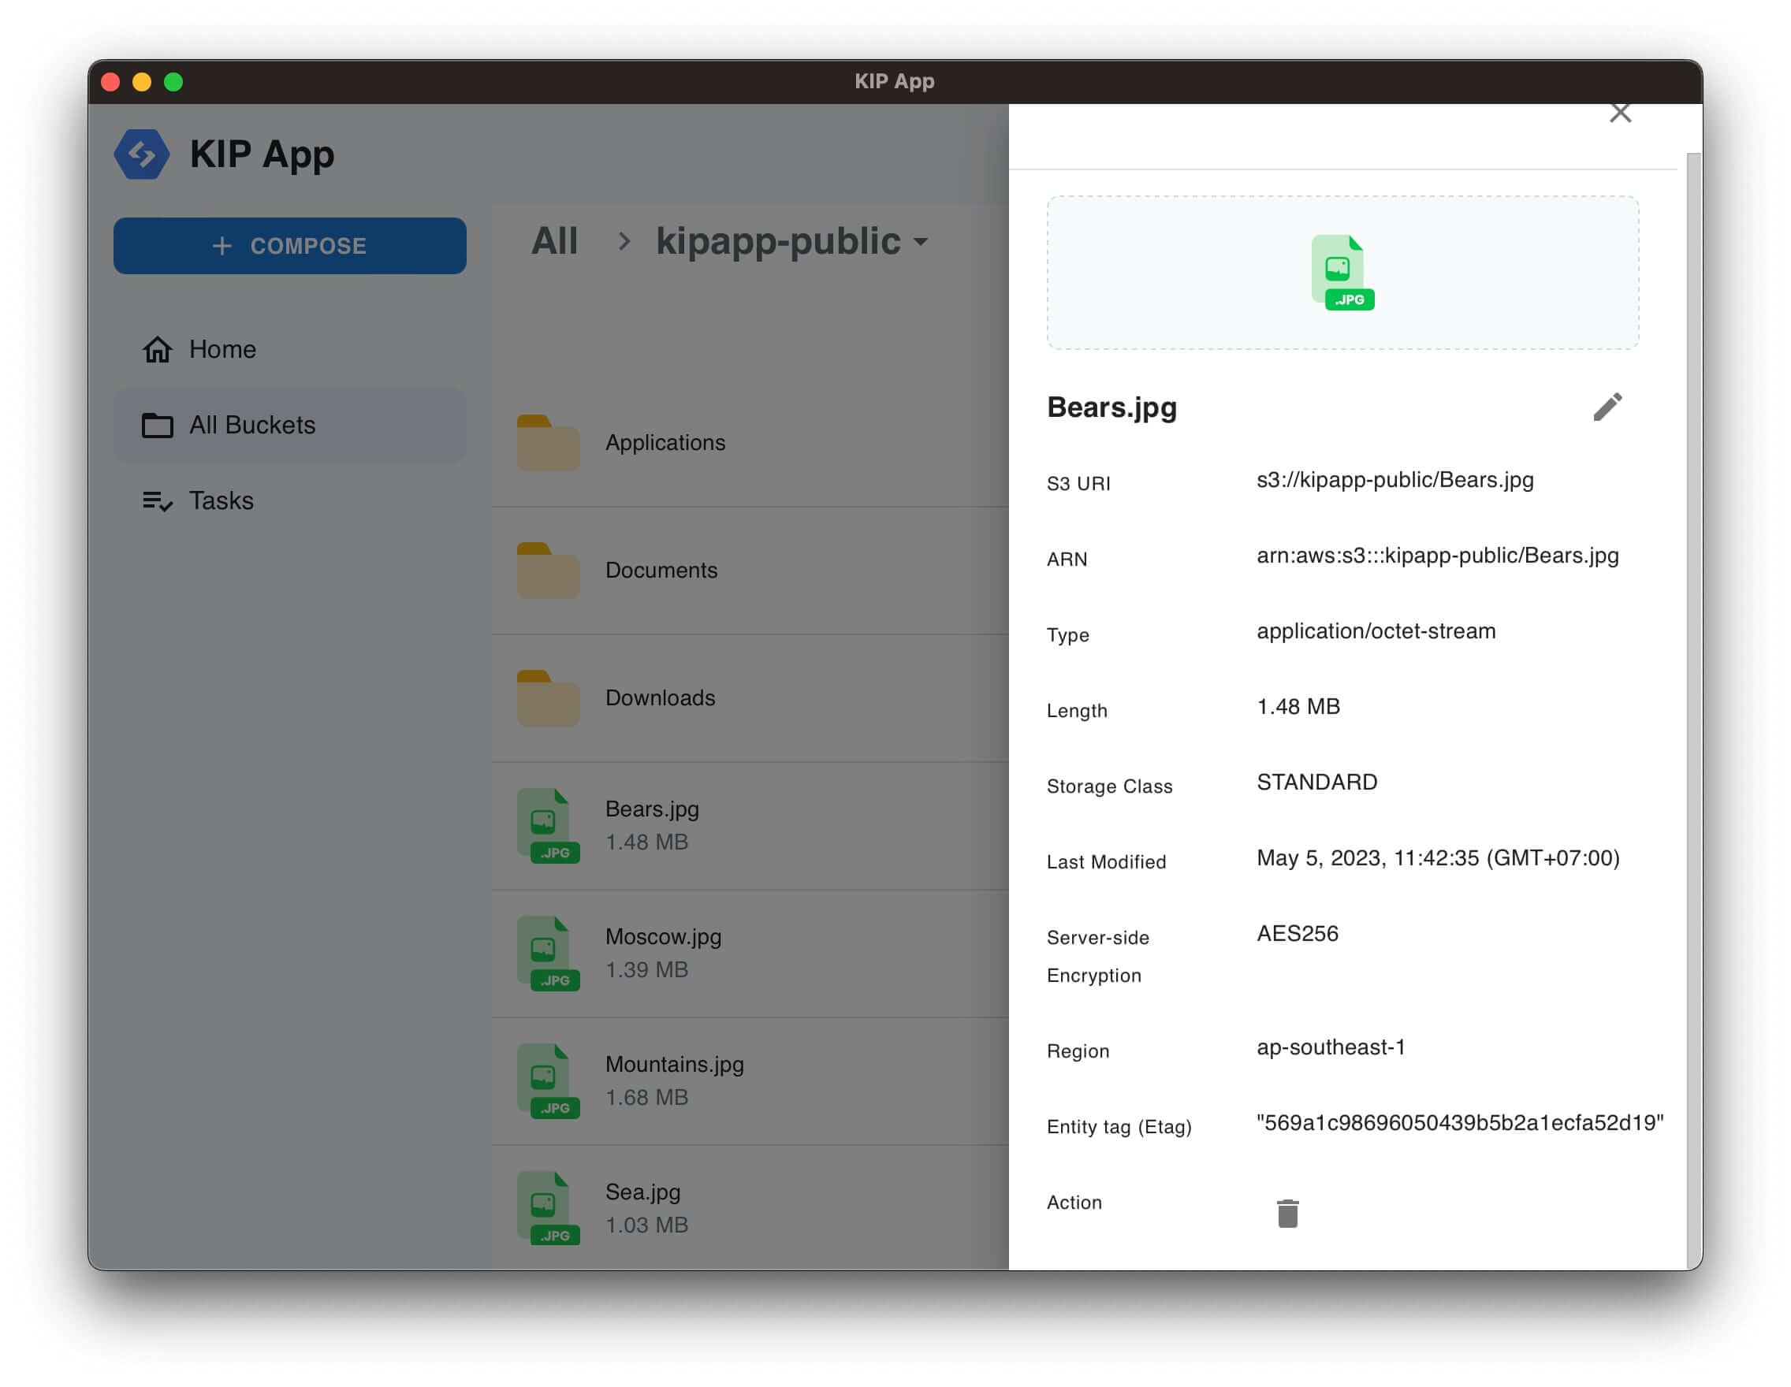Click the COMPOSE button
This screenshot has height=1387, width=1791.
[x=288, y=246]
